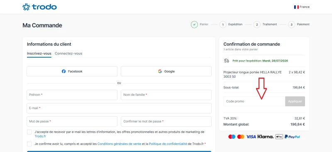Focus the Prénom input field

coord(72,95)
